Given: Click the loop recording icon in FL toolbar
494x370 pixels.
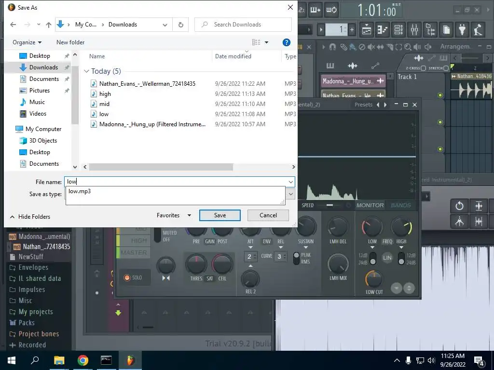Looking at the screenshot, I should 331,10.
